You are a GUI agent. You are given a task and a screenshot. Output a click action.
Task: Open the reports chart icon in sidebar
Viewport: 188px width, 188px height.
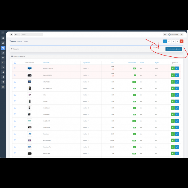click(x=3, y=86)
